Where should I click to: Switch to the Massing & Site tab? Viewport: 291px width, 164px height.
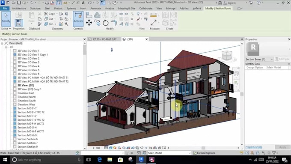[127, 9]
